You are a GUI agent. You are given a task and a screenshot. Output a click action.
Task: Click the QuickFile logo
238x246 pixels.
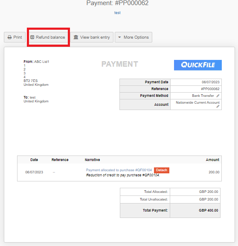pos(198,65)
